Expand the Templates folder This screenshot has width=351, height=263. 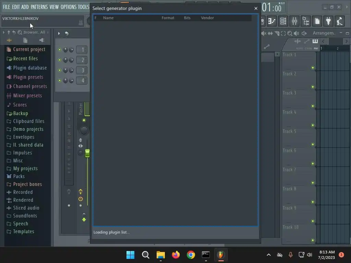pyautogui.click(x=21, y=231)
